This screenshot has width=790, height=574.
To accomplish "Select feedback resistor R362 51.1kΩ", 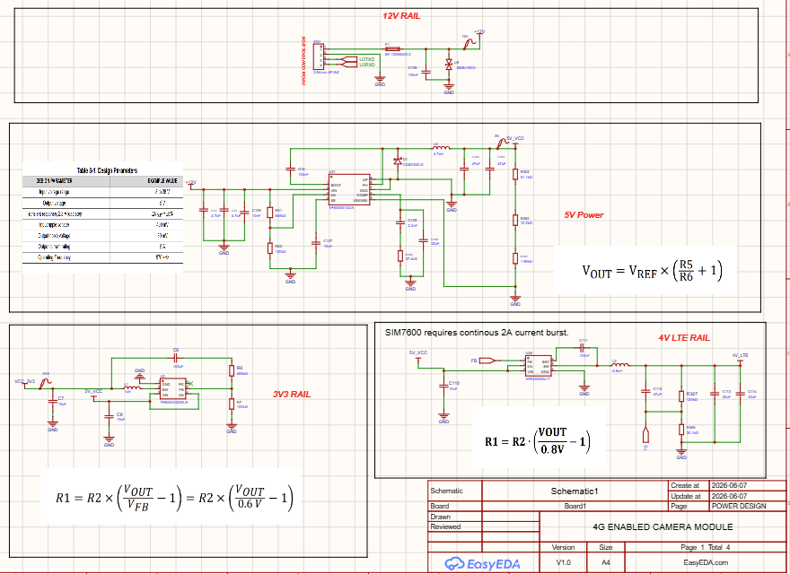I will point(515,174).
